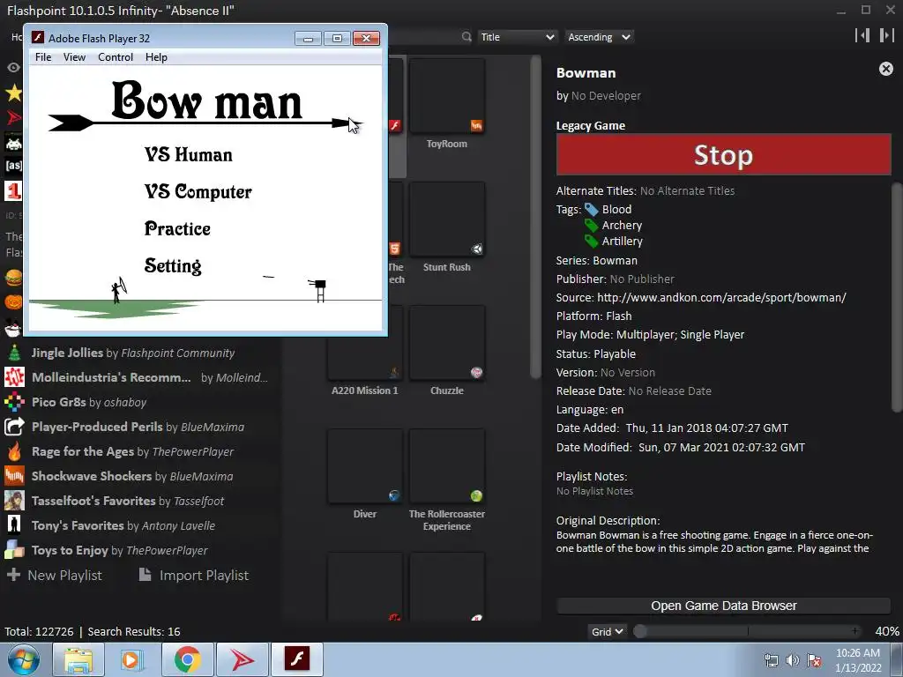
Task: Click the Tony's Favorites silhouette icon
Action: click(14, 525)
